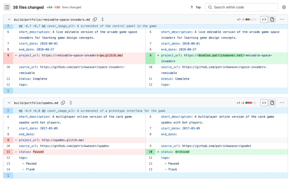Image resolution: width=291 pixels, height=181 pixels.
Task: Click left-side '- flask' tag on line 14
Action: click(29, 169)
